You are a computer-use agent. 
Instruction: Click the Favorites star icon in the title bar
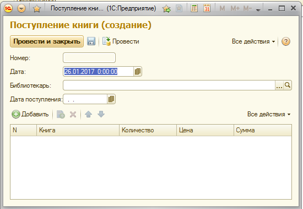37,8
